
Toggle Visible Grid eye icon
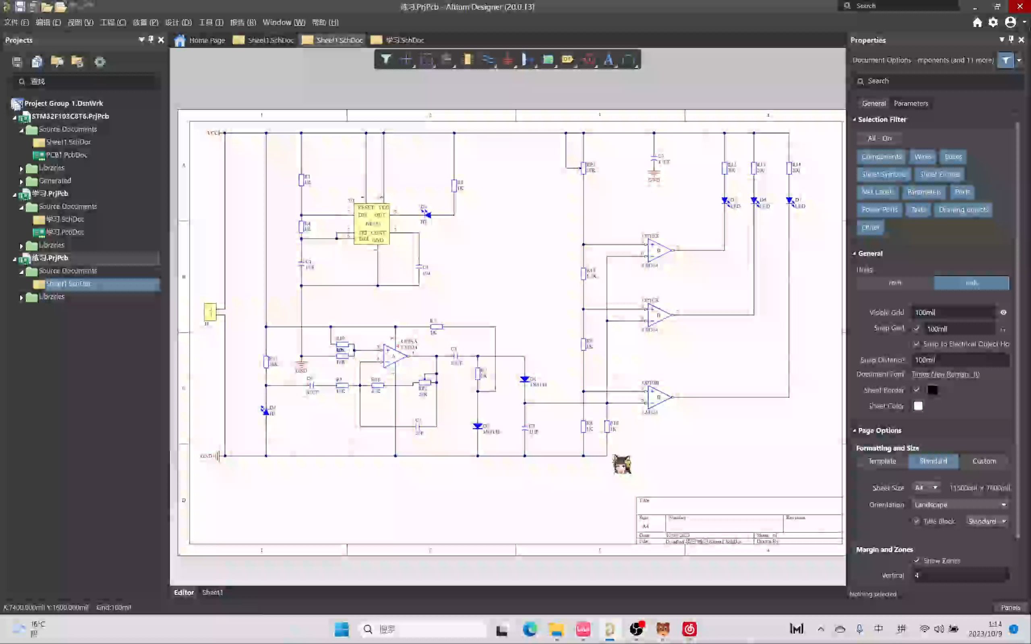click(1003, 312)
